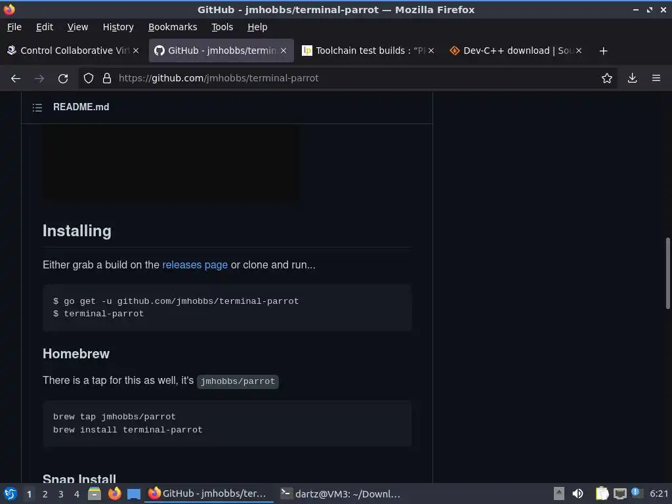This screenshot has width=672, height=504.
Task: Open the Tools menu
Action: tap(222, 27)
